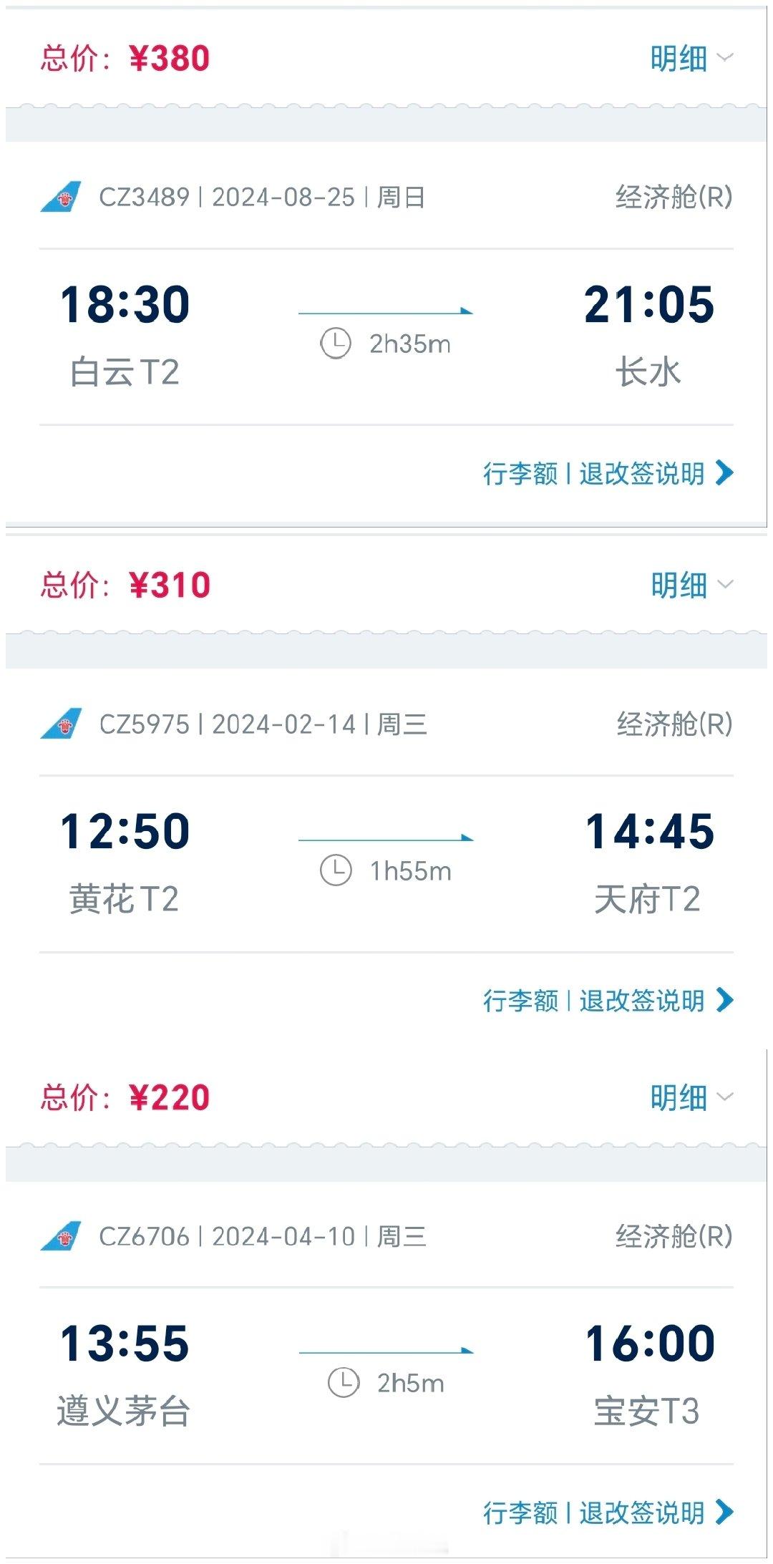The height and width of the screenshot is (1564, 773).
Task: Click the flight arrow line for CZ6706
Action: (x=386, y=1351)
